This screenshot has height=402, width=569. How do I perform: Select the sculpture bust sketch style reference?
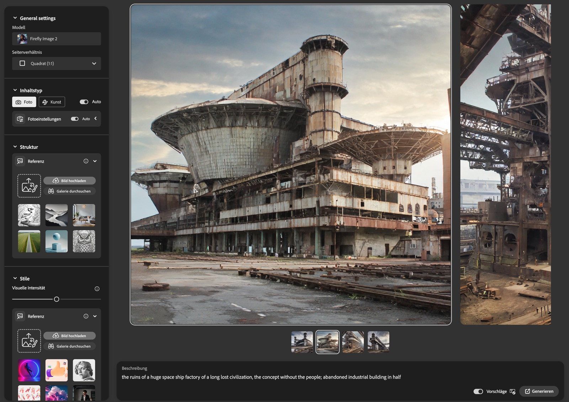(84, 370)
